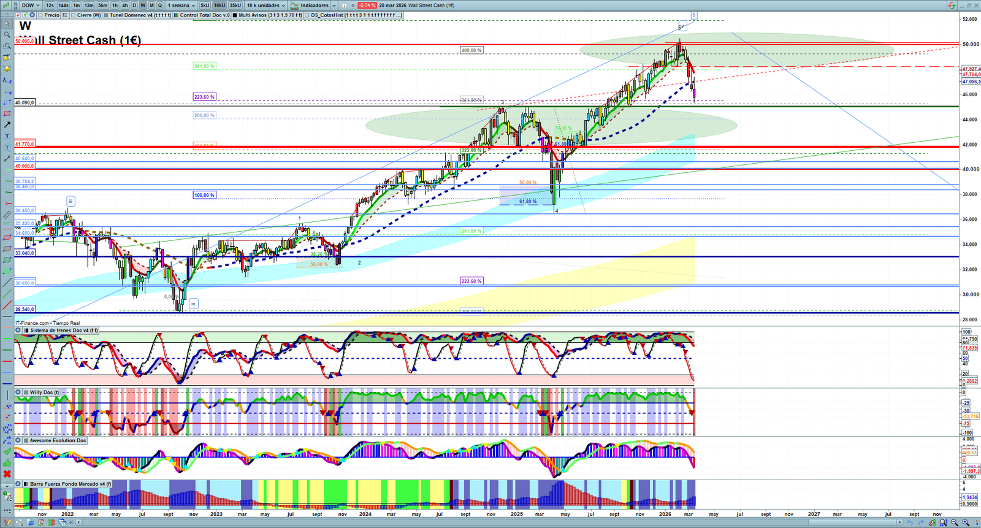
Task: Toggle the active 10kU volume button
Action: tap(219, 5)
